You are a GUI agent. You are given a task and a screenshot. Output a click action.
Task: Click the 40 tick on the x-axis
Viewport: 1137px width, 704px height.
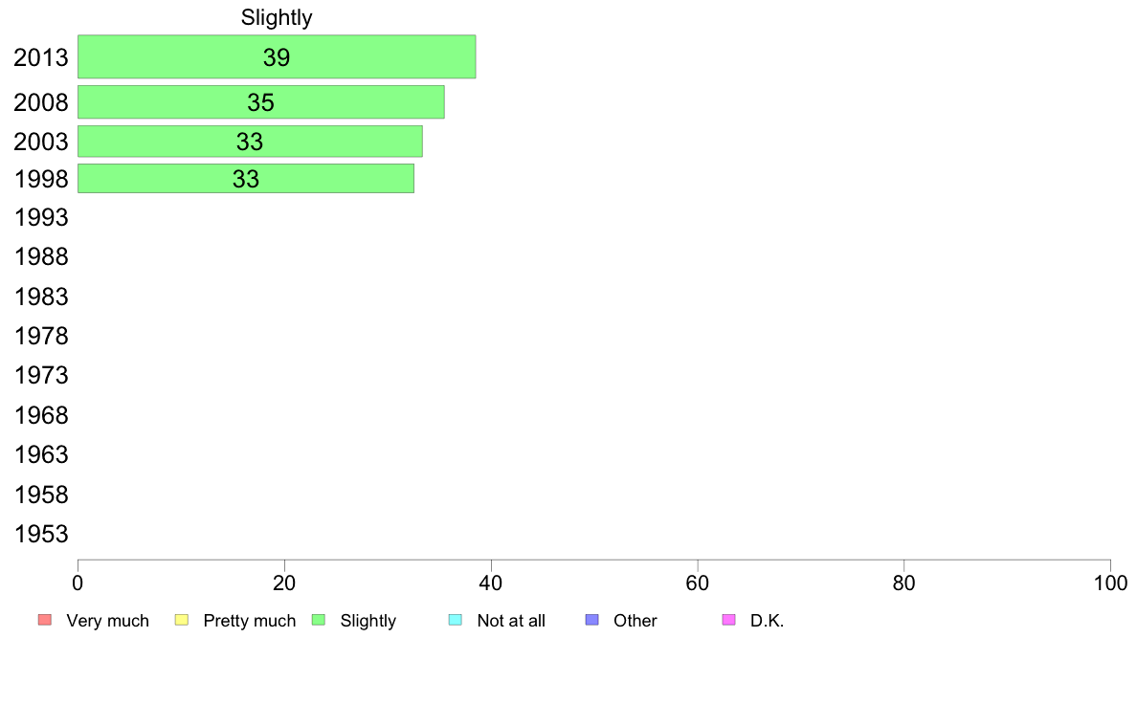tap(491, 583)
